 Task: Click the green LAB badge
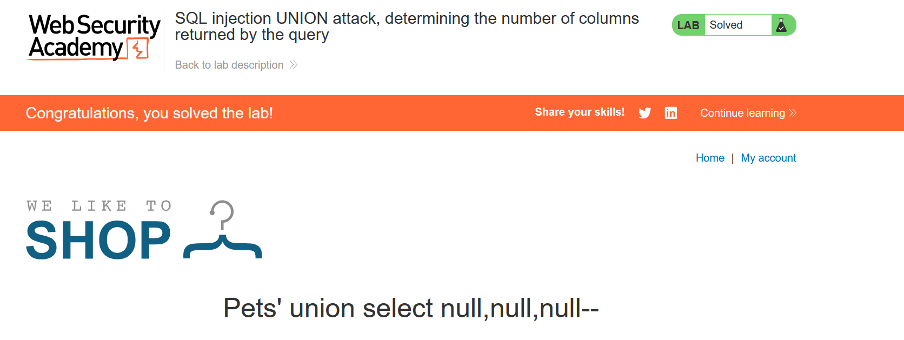(688, 25)
